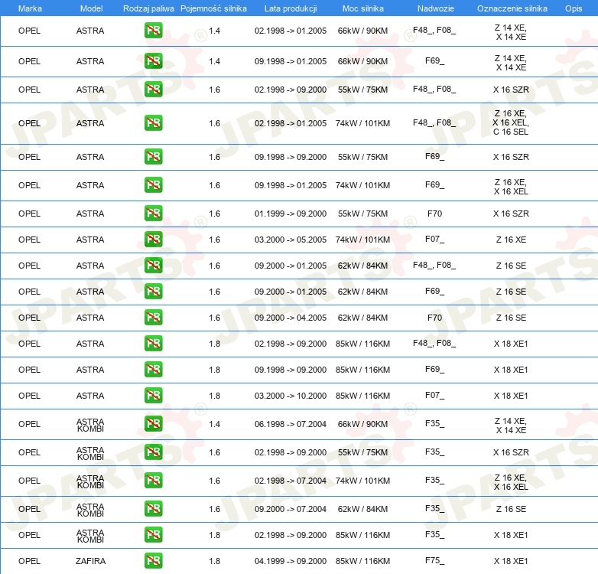The width and height of the screenshot is (598, 574).
Task: Select the date cell 09.2000 -> 07.2004
Action: [291, 509]
